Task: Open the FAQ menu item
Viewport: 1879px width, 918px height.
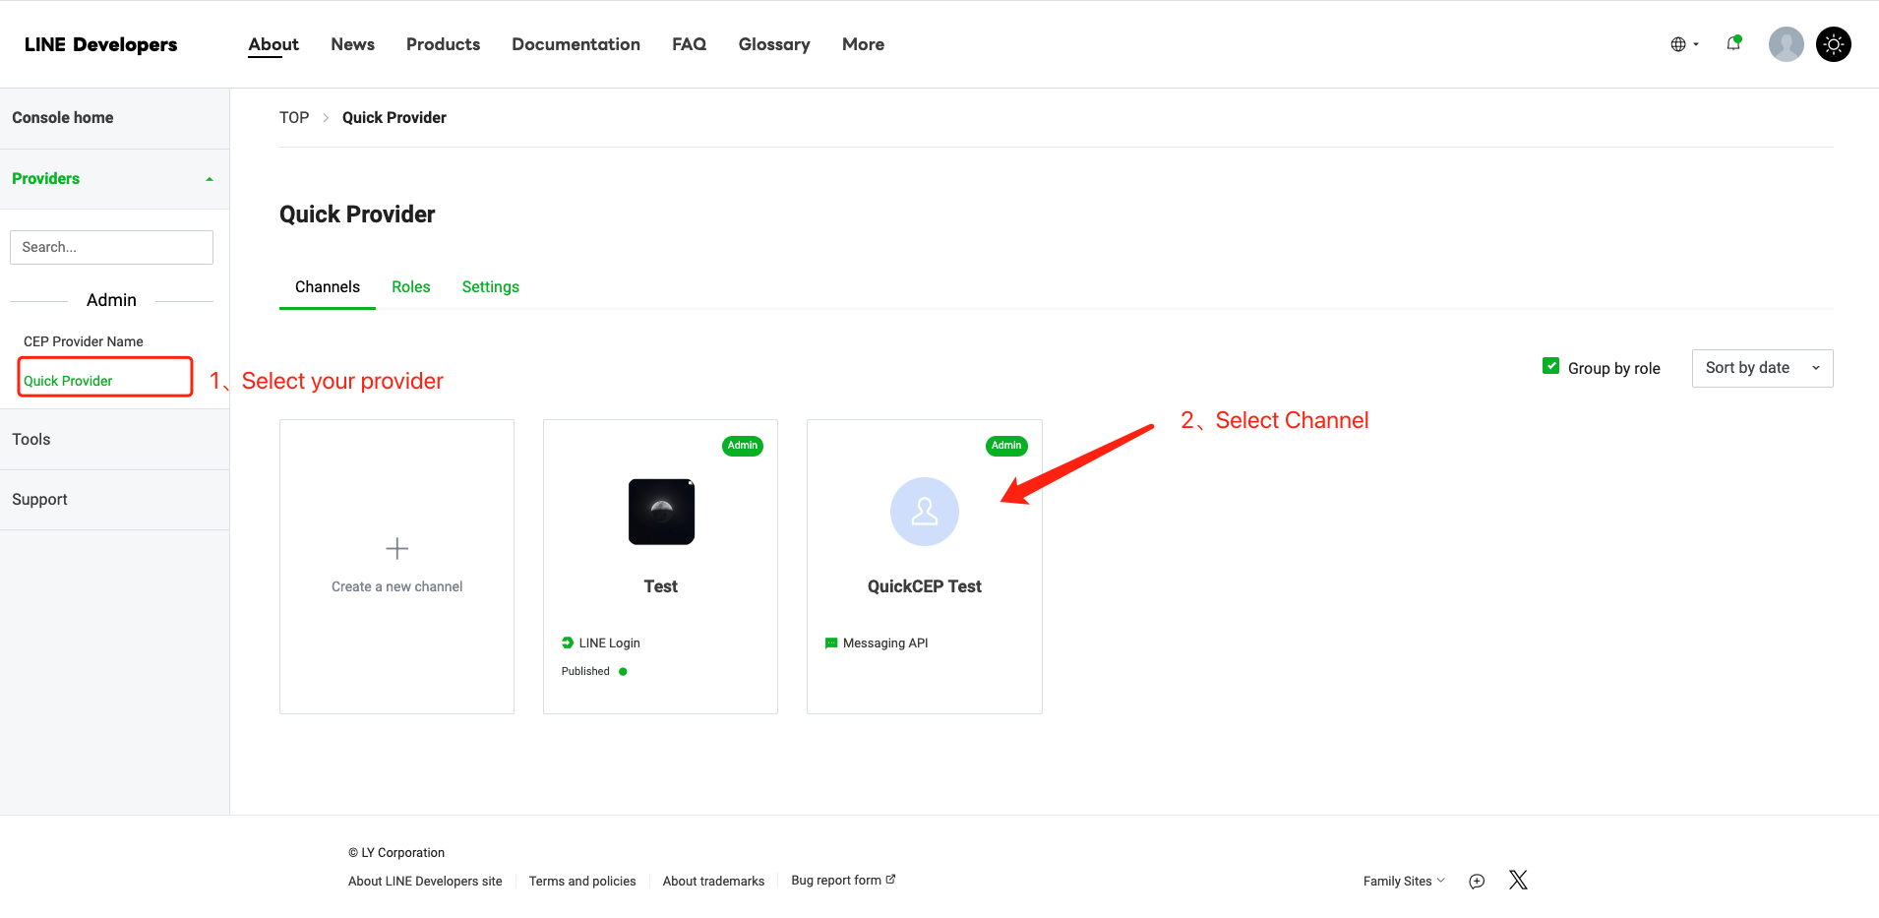Action: [690, 44]
